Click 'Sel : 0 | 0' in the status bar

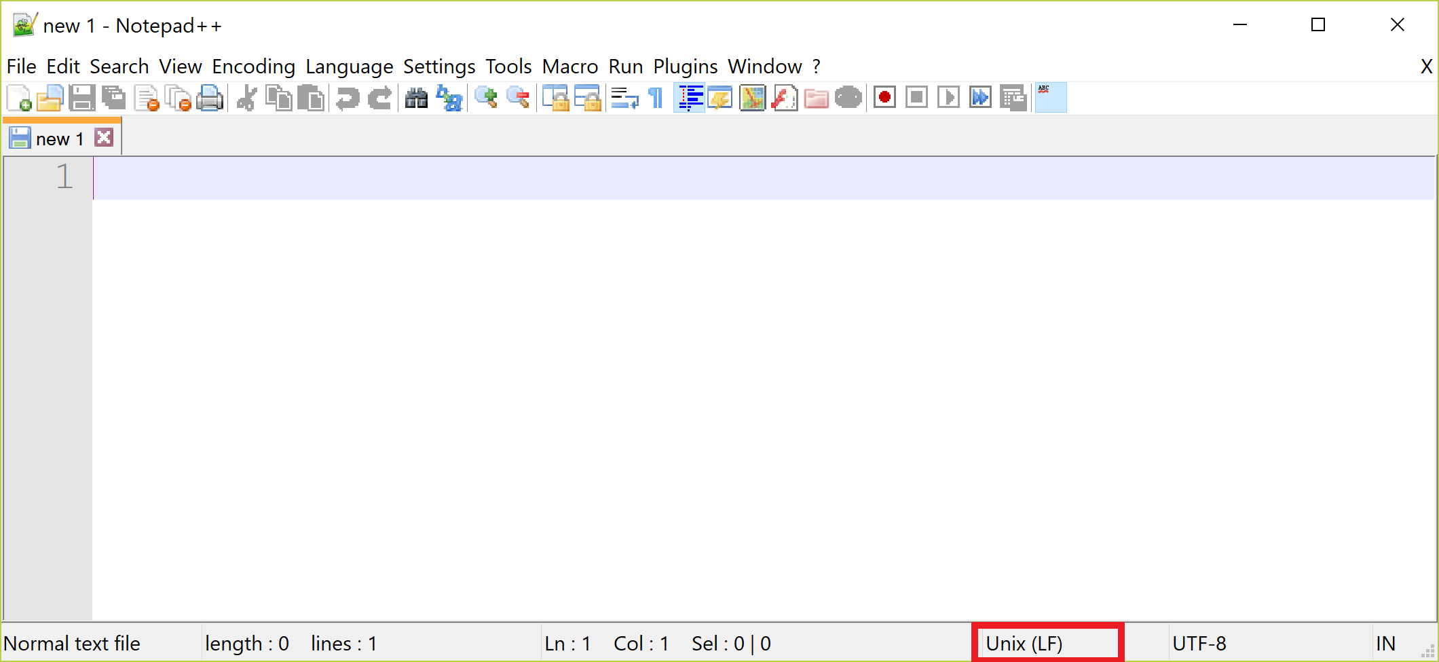[731, 644]
